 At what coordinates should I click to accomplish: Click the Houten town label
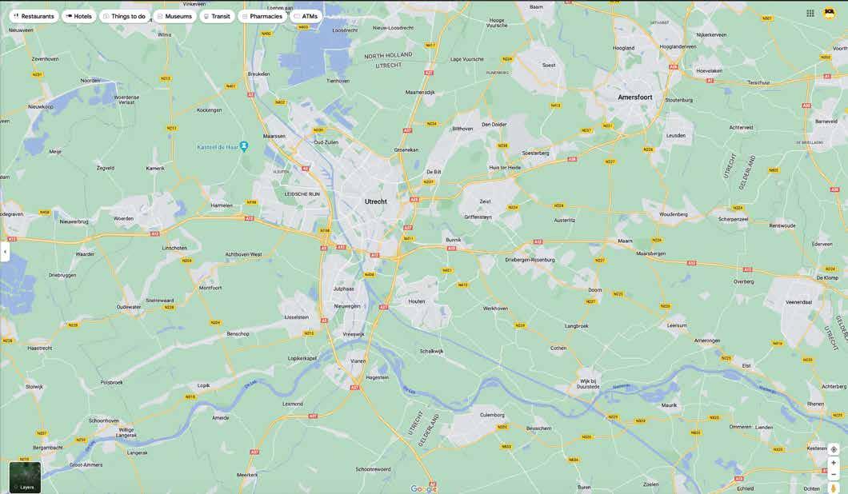[417, 301]
